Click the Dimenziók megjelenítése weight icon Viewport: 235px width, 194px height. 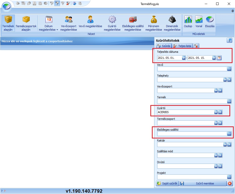172,23
